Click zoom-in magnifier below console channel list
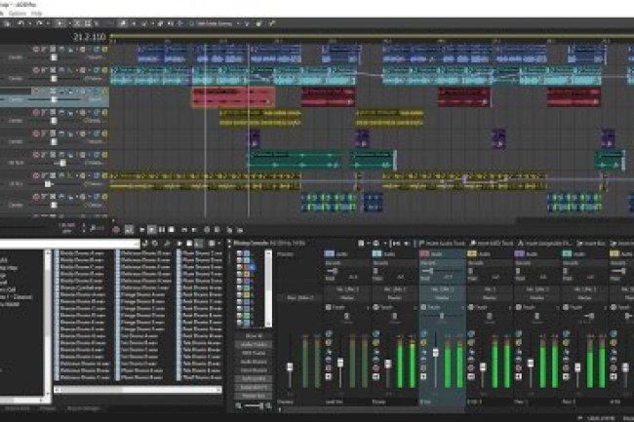This screenshot has width=634, height=422. point(268,405)
